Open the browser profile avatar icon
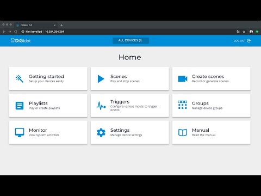This screenshot has height=196, width=261. [251, 32]
